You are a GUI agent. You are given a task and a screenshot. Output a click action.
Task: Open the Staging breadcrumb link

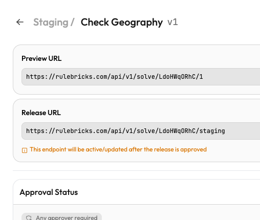(51, 23)
